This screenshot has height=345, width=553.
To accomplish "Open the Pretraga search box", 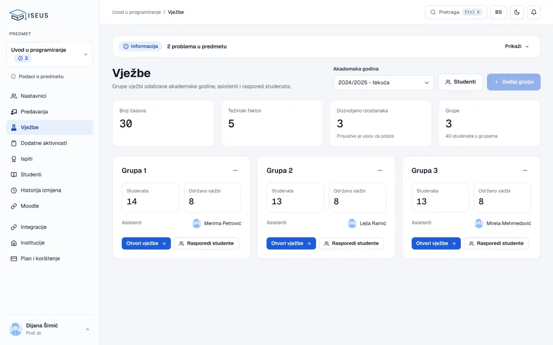I will 456,12.
